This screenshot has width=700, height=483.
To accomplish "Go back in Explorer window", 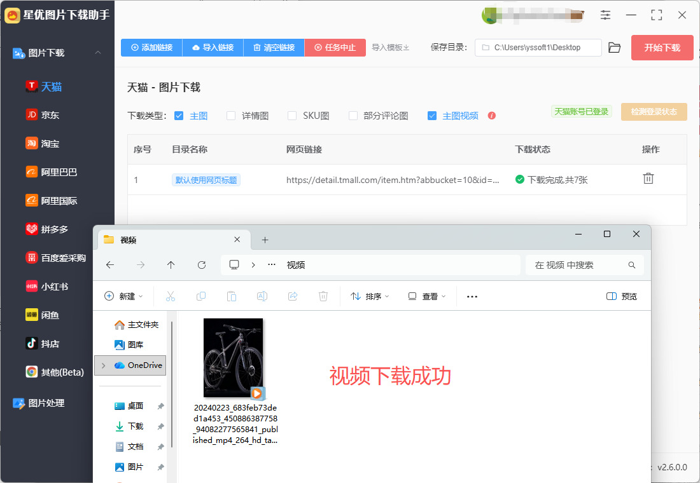I will pyautogui.click(x=110, y=265).
